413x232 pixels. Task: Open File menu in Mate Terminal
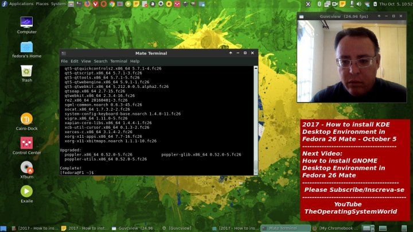click(x=64, y=61)
